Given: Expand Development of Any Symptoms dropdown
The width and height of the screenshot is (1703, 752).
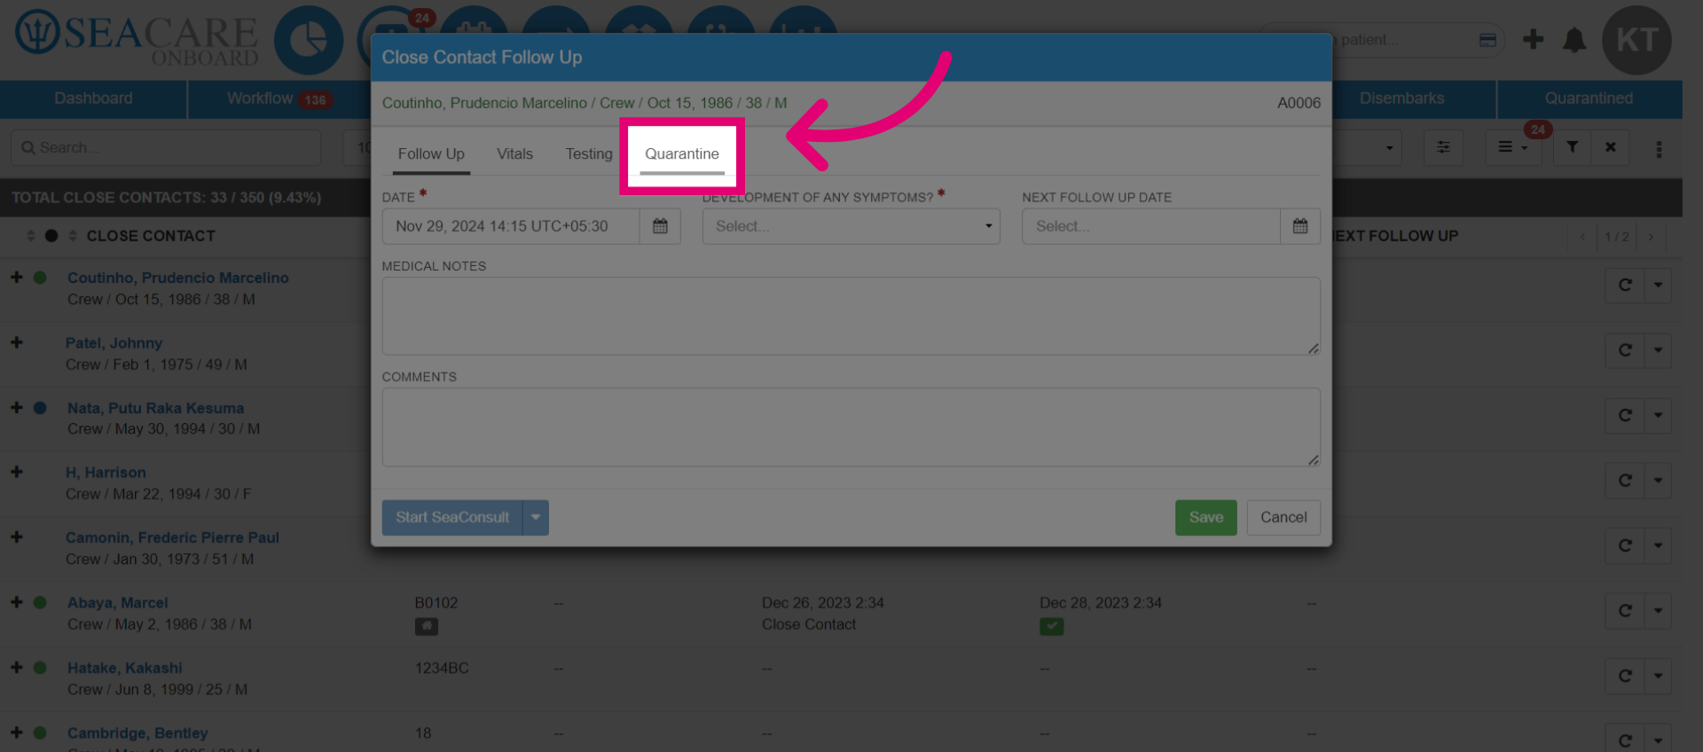Looking at the screenshot, I should click(851, 226).
